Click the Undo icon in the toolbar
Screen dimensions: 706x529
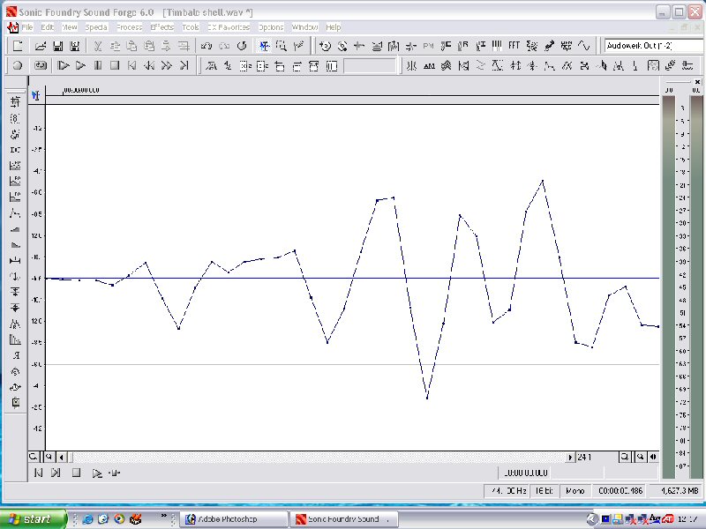[207, 46]
